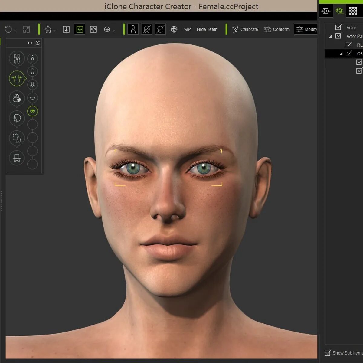Screen dimensions: 363x363
Task: Click the Conform button
Action: click(276, 29)
